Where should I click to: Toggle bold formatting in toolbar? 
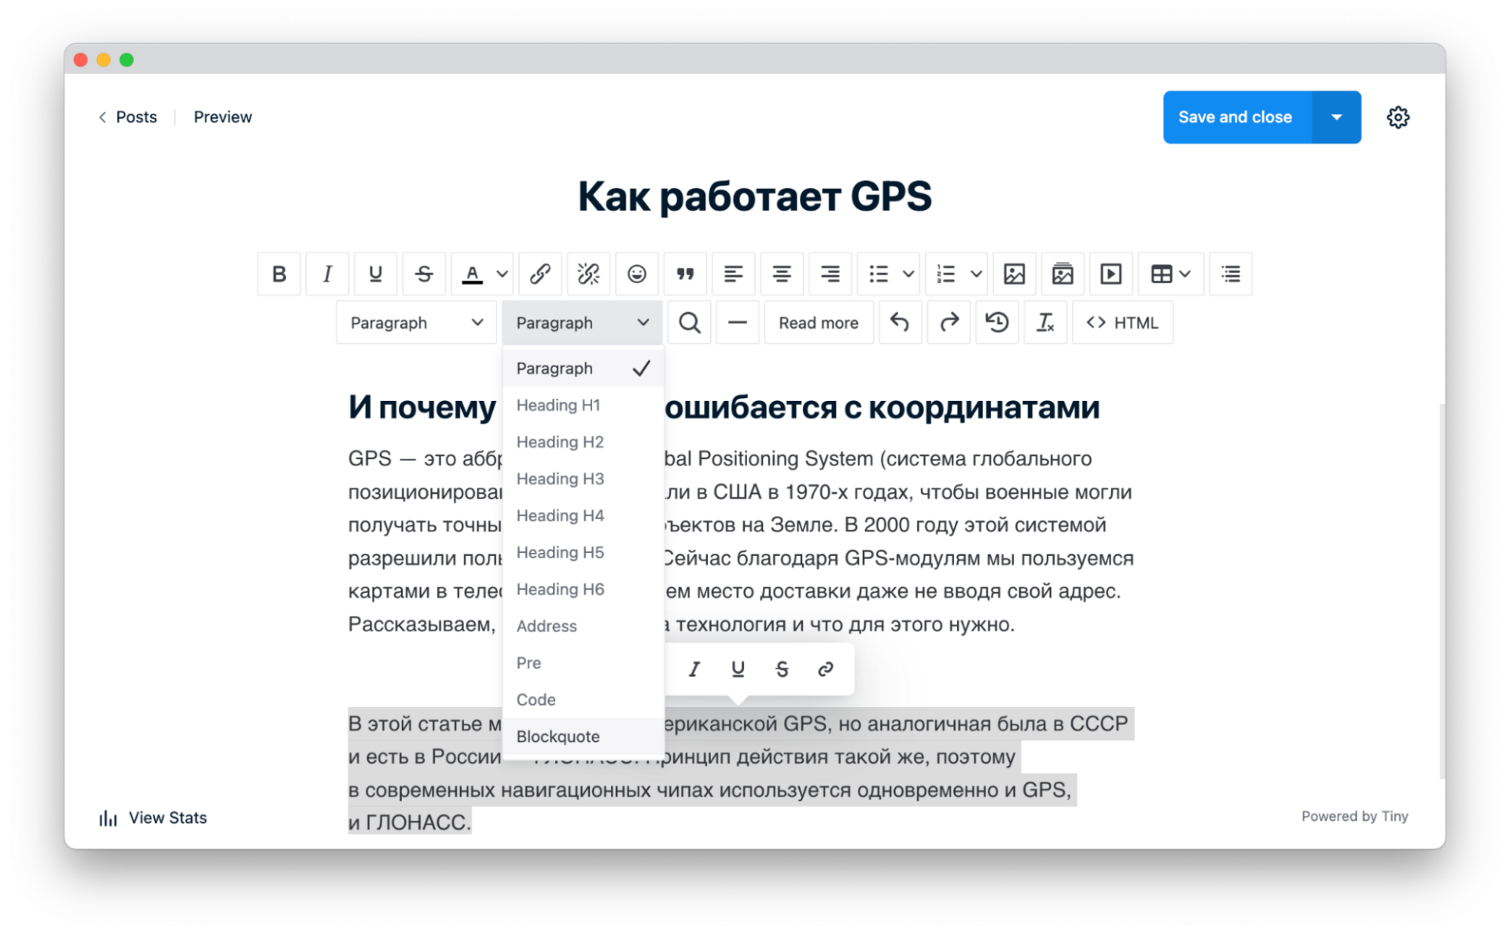tap(278, 274)
